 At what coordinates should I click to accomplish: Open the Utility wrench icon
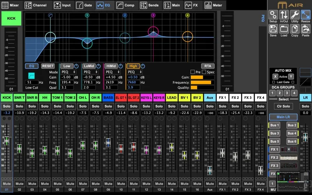coord(295,15)
